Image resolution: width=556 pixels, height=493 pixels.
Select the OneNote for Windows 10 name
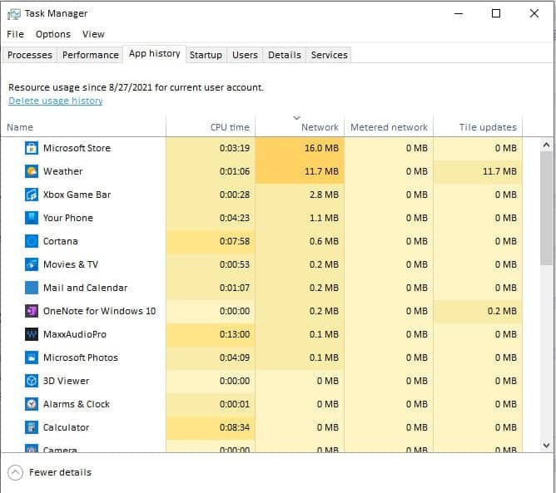(x=100, y=311)
